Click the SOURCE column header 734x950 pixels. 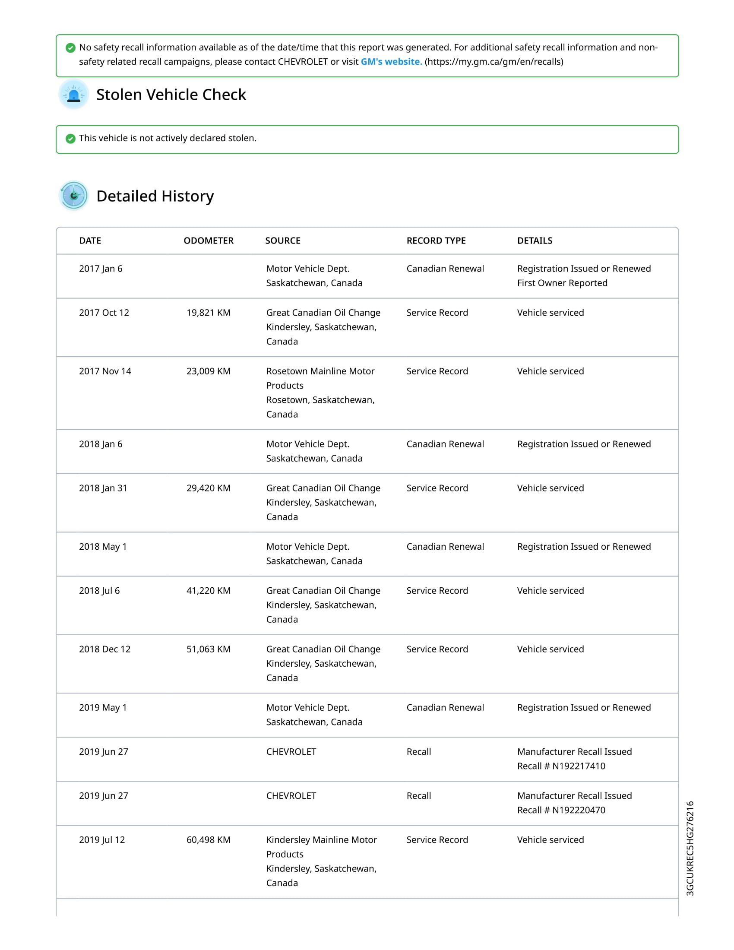283,241
